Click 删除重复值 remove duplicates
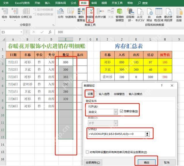The height and width of the screenshot is (166, 184). click(81, 15)
